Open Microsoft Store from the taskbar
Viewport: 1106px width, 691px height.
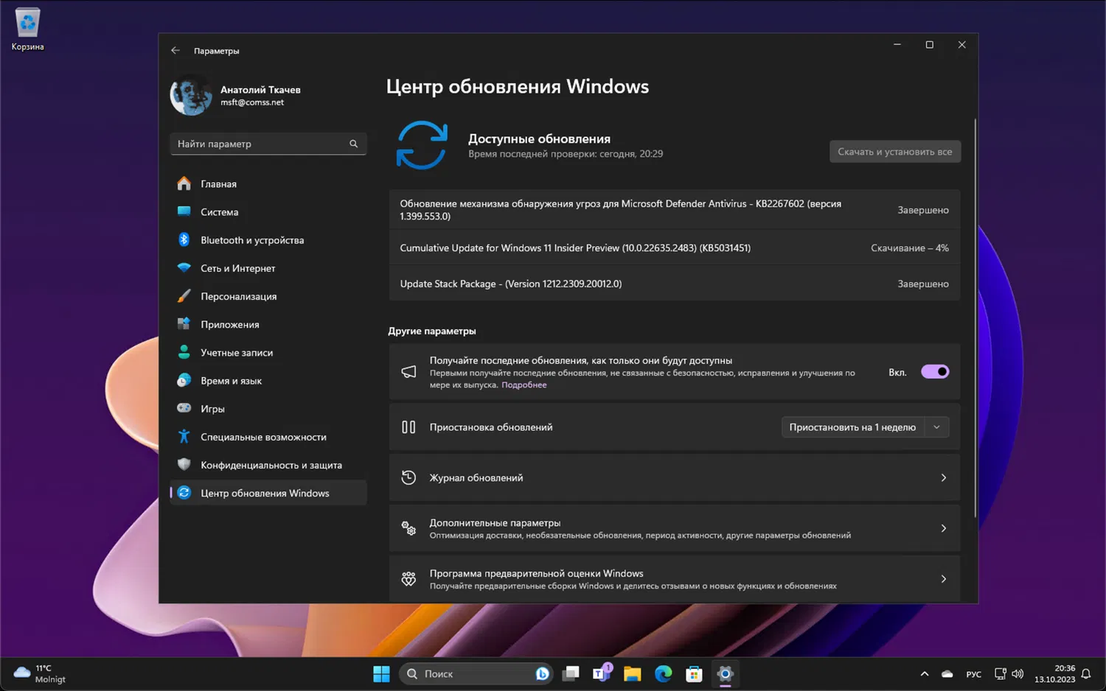click(x=694, y=673)
